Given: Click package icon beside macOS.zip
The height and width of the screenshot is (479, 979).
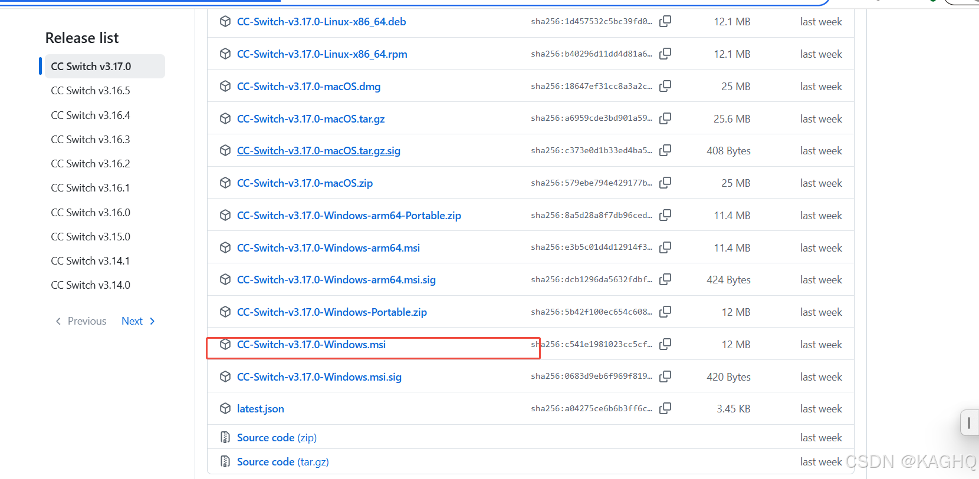Looking at the screenshot, I should point(225,183).
